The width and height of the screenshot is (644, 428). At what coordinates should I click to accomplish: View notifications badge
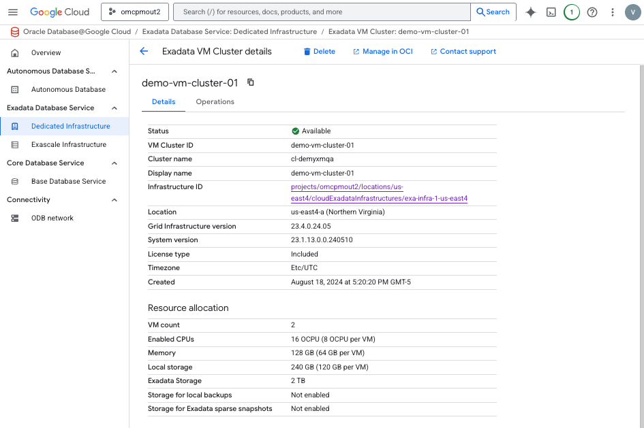point(571,12)
